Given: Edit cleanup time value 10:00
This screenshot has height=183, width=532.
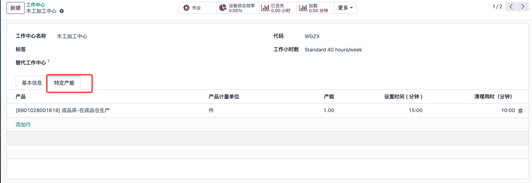Looking at the screenshot, I should (x=508, y=111).
